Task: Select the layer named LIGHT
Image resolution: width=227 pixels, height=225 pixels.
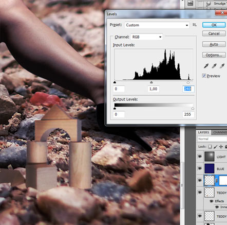Action: (221, 157)
